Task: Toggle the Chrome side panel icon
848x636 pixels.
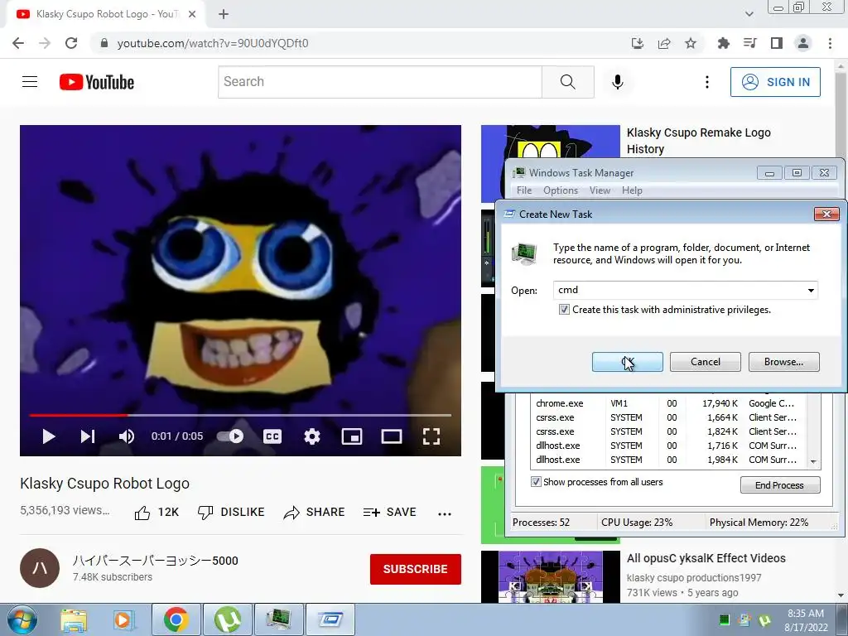Action: (x=777, y=43)
